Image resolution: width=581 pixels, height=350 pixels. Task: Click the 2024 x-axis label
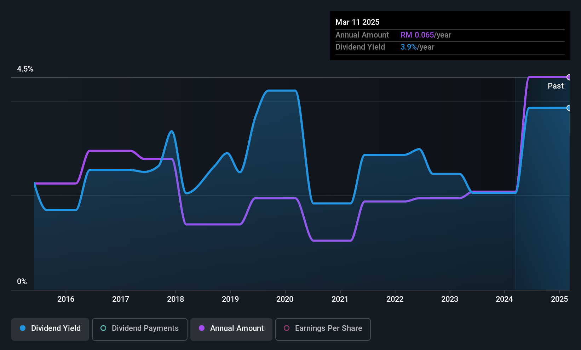pyautogui.click(x=504, y=299)
